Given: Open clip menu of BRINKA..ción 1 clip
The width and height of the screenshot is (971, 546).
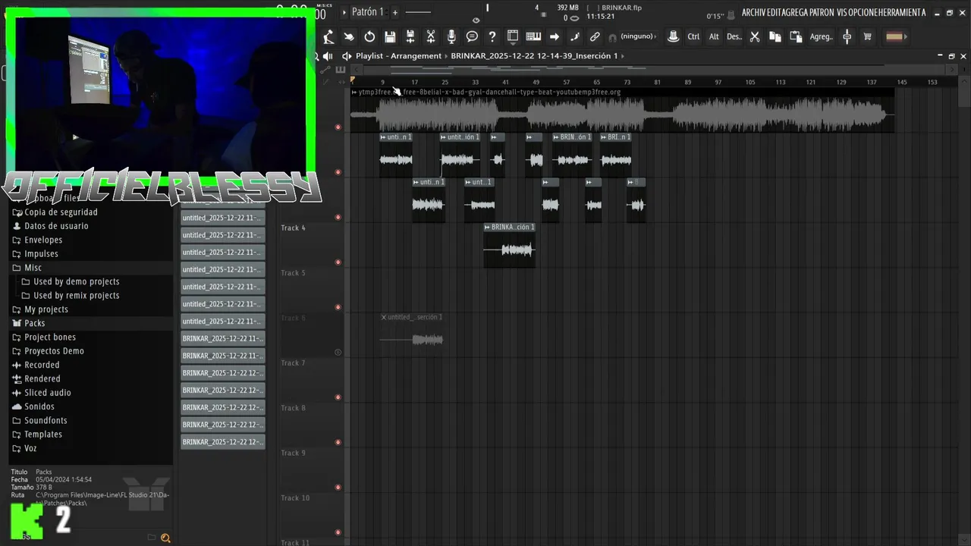Looking at the screenshot, I should coord(488,227).
